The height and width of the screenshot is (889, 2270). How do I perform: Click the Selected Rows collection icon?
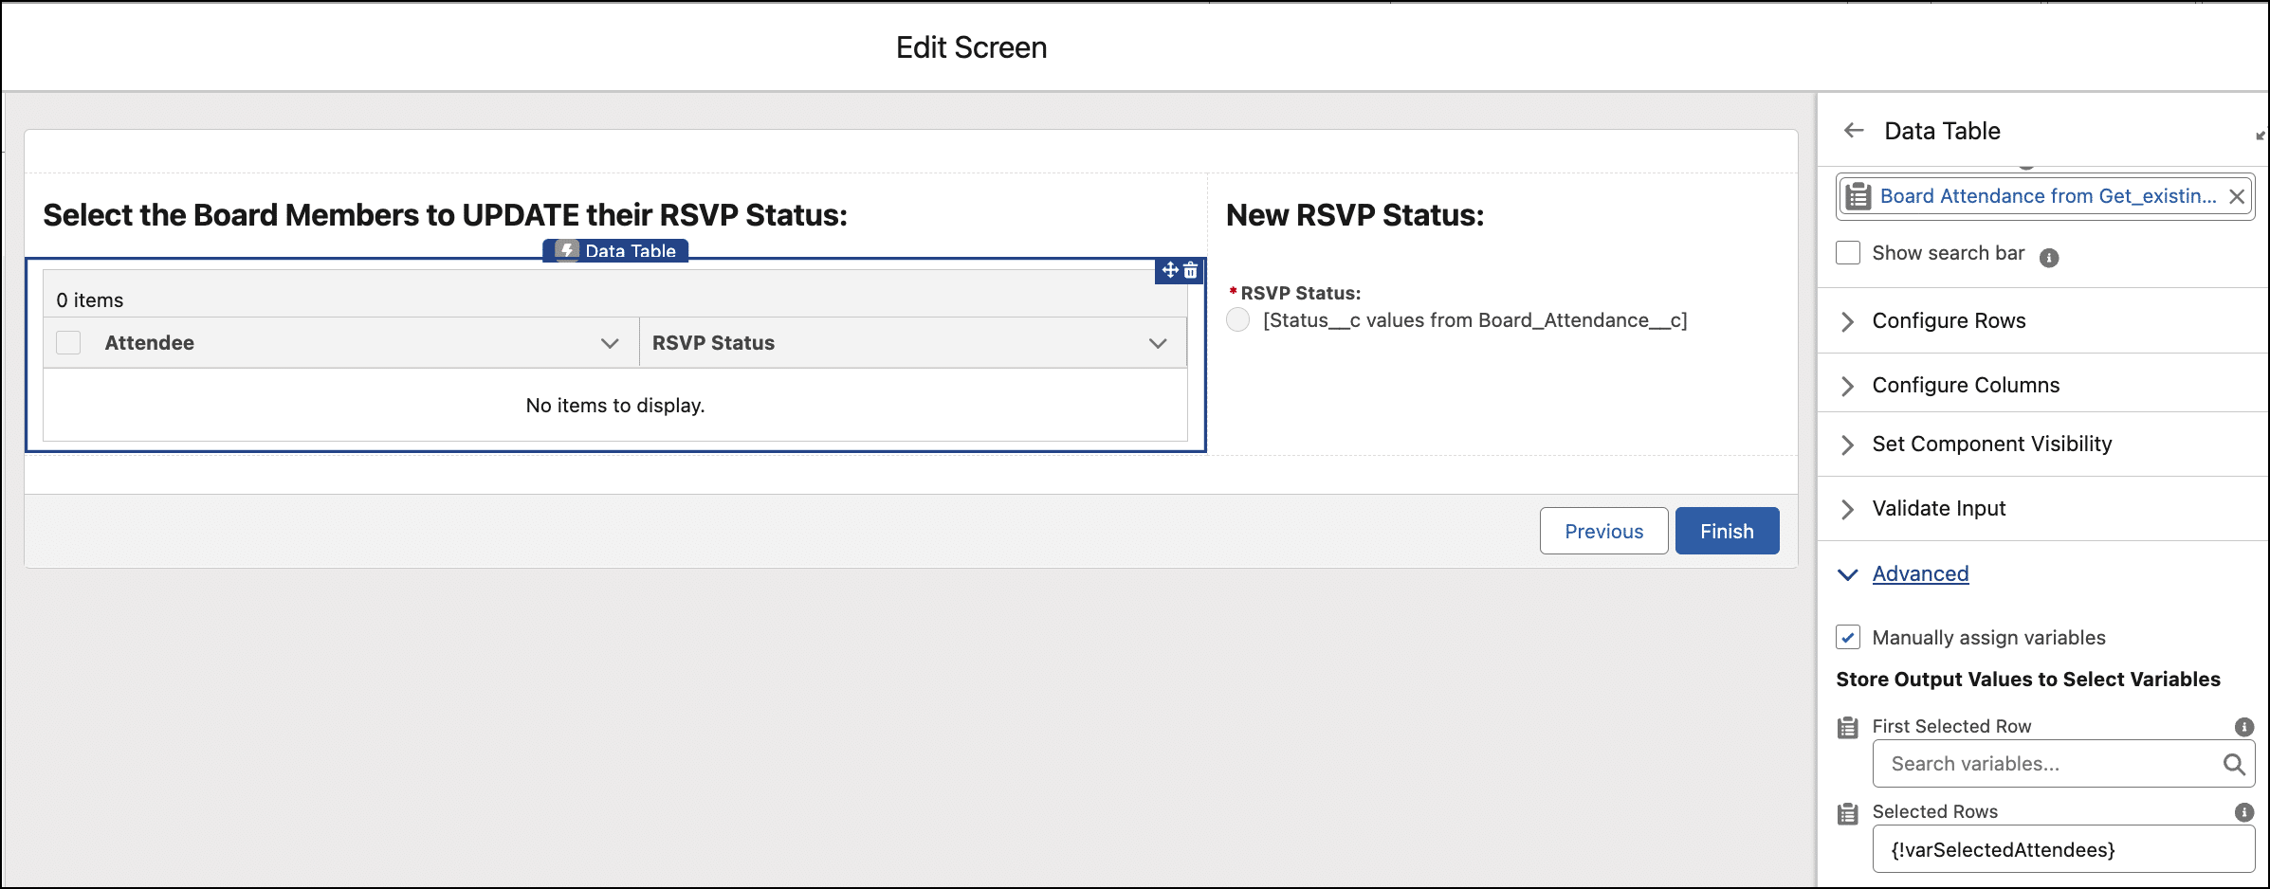pos(1848,813)
